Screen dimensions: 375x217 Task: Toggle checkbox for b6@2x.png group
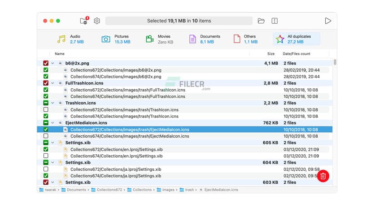[x=46, y=63]
